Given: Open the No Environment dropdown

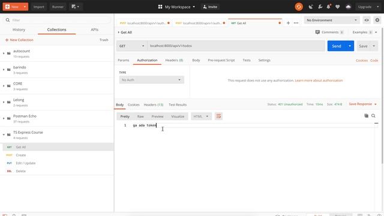Looking at the screenshot, I should pyautogui.click(x=332, y=20).
